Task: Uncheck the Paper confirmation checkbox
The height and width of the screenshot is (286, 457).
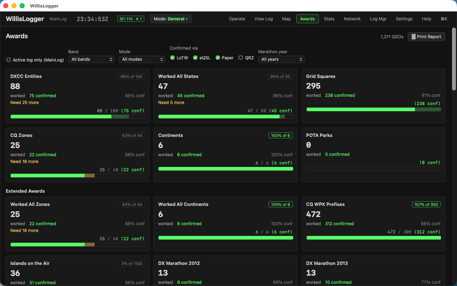Action: [x=218, y=58]
